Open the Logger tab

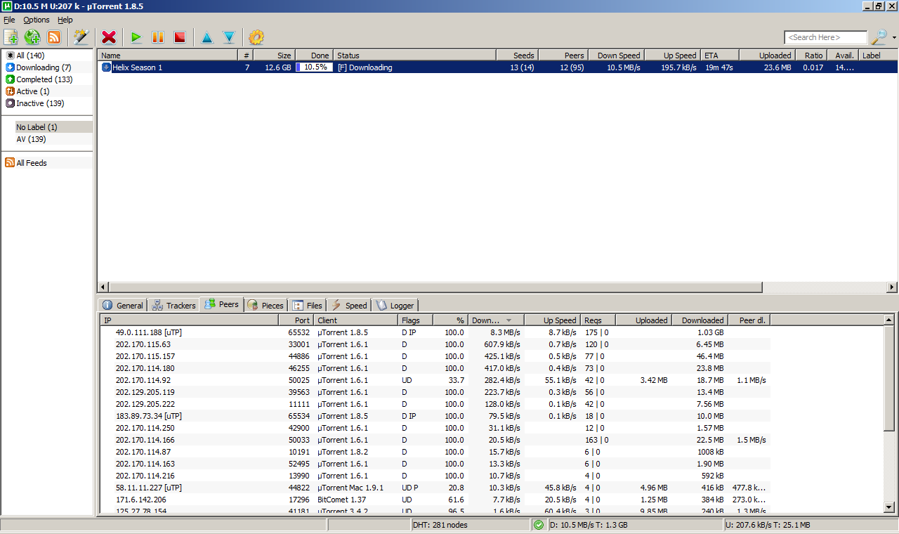395,305
